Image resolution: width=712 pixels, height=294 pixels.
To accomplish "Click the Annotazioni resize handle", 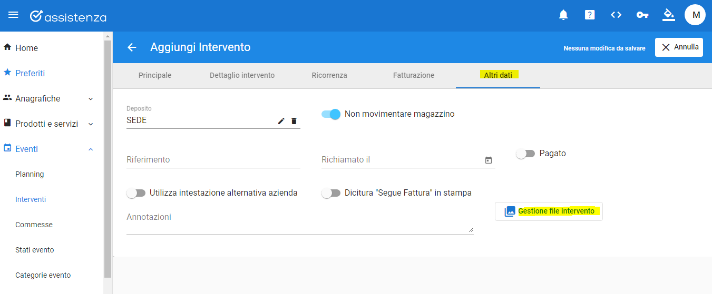I will 471,229.
